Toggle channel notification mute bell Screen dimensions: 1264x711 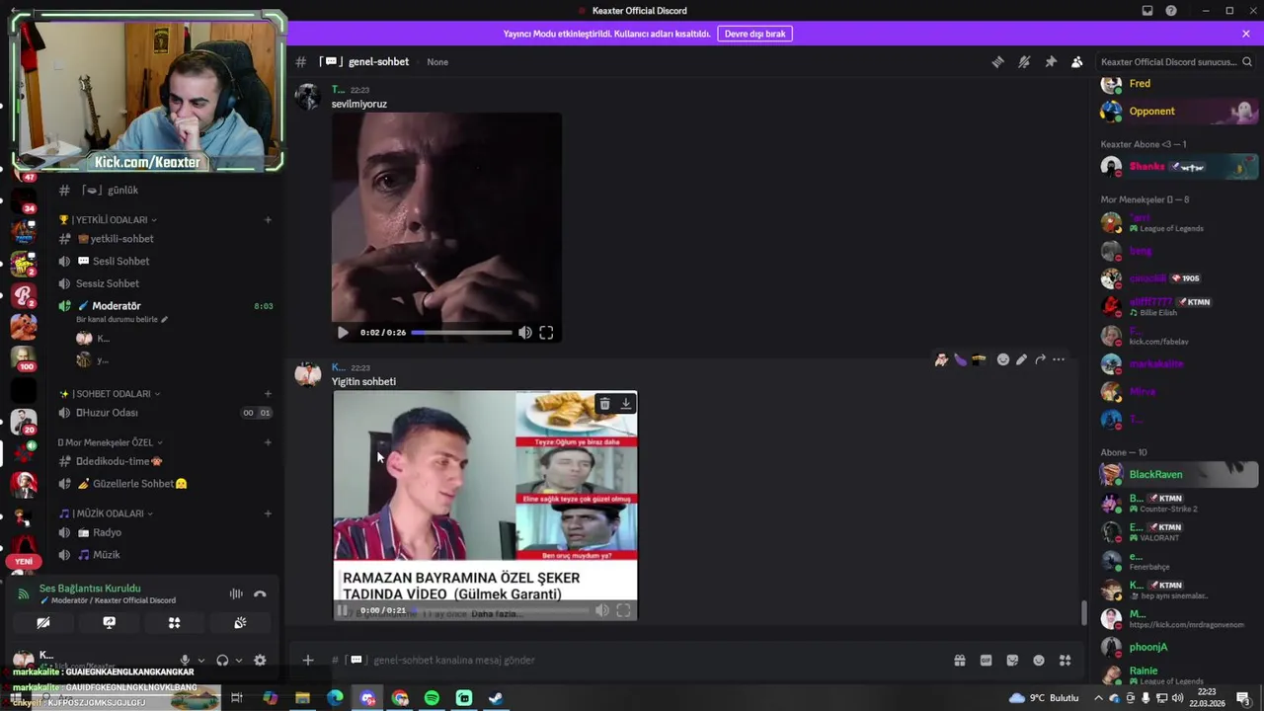tap(1024, 61)
